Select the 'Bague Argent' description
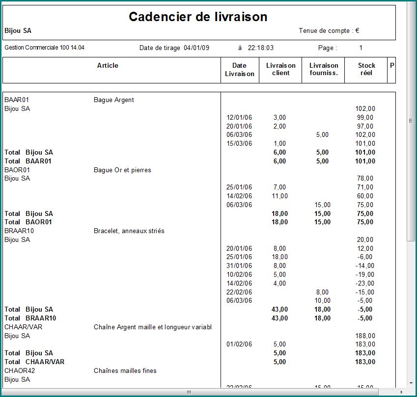This screenshot has width=417, height=397. click(x=114, y=100)
